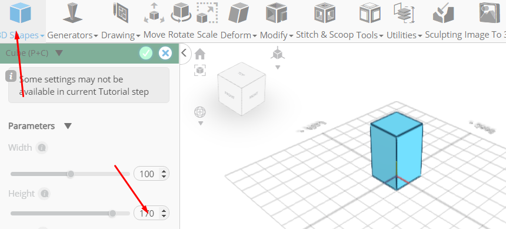This screenshot has height=229, width=506.
Task: Open the Image To 3D tool
Action: [x=490, y=13]
